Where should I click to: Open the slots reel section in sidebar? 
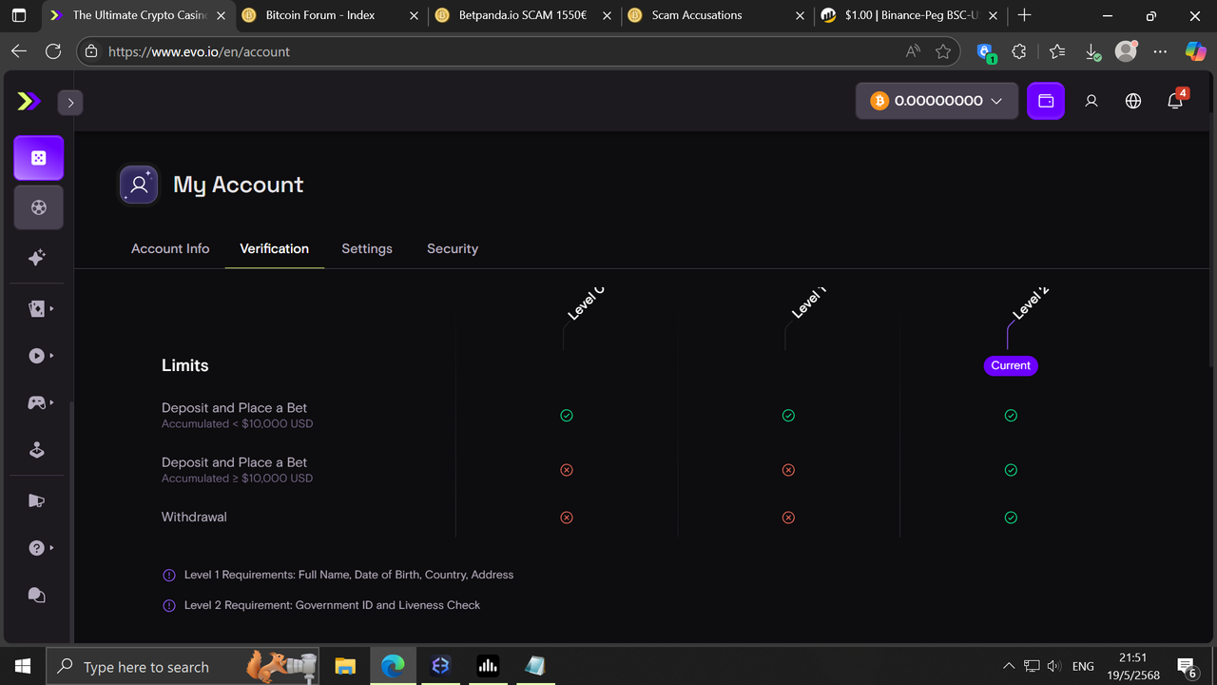38,207
